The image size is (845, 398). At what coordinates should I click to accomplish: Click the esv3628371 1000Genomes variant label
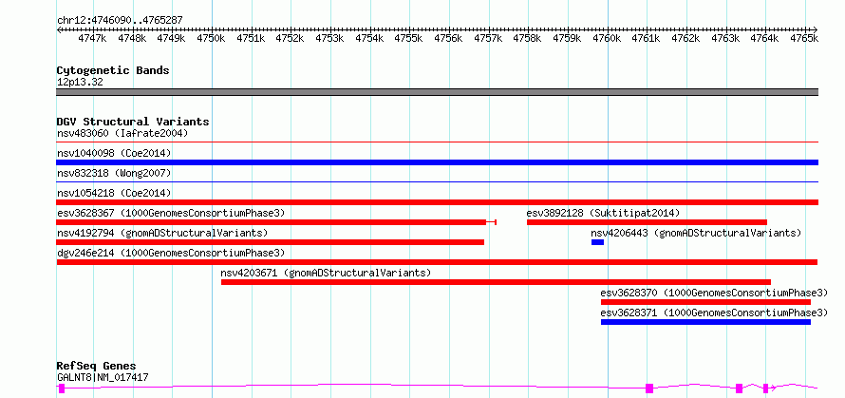[714, 313]
